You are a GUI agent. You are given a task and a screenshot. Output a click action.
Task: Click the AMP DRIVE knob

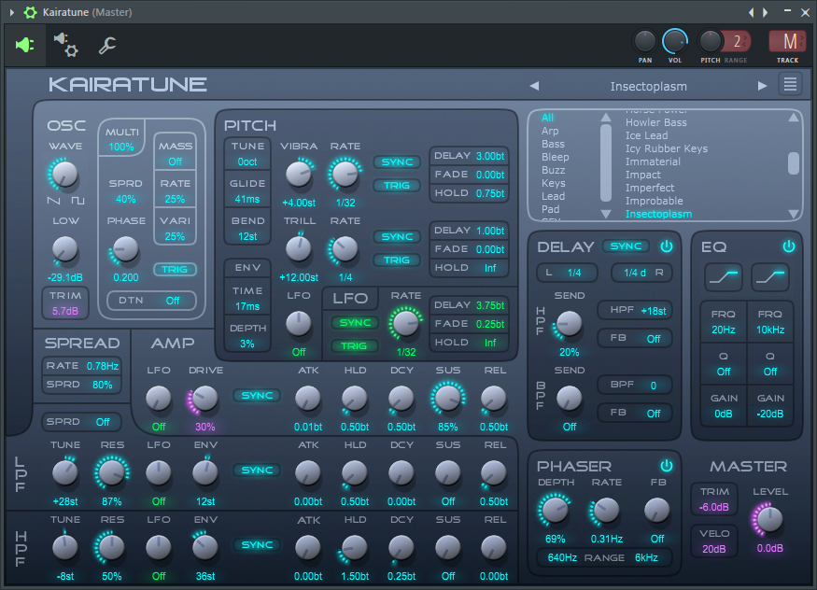pyautogui.click(x=204, y=399)
